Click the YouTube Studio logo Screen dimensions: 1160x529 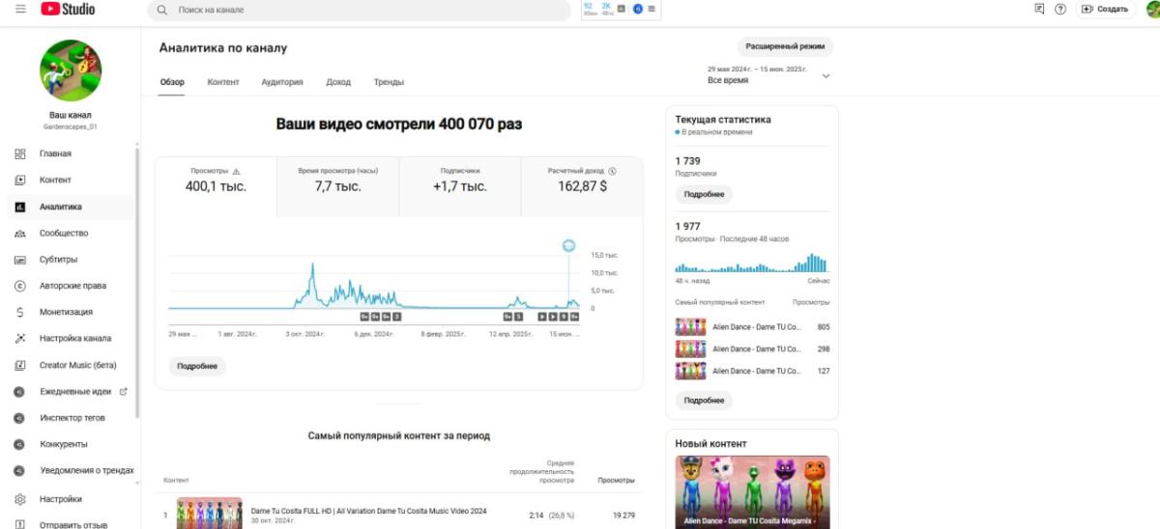pyautogui.click(x=68, y=10)
